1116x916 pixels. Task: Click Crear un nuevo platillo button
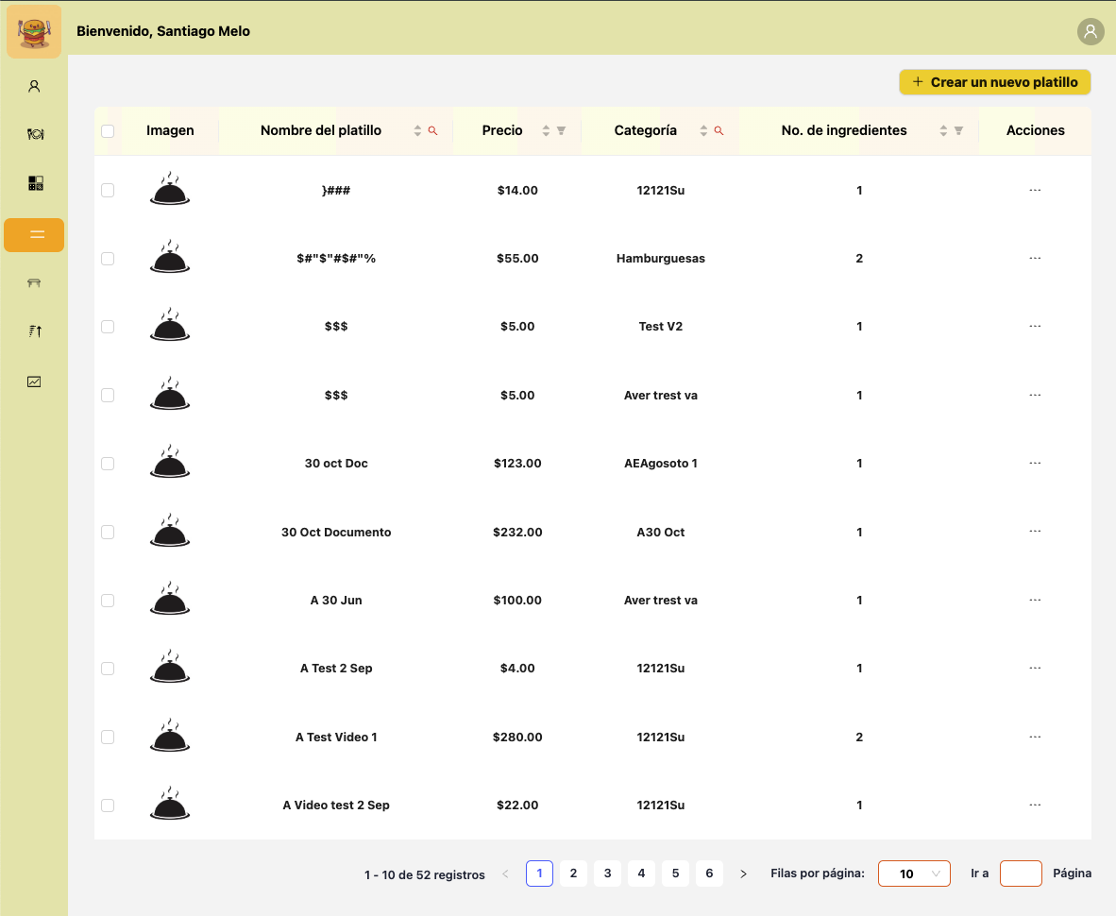point(994,82)
